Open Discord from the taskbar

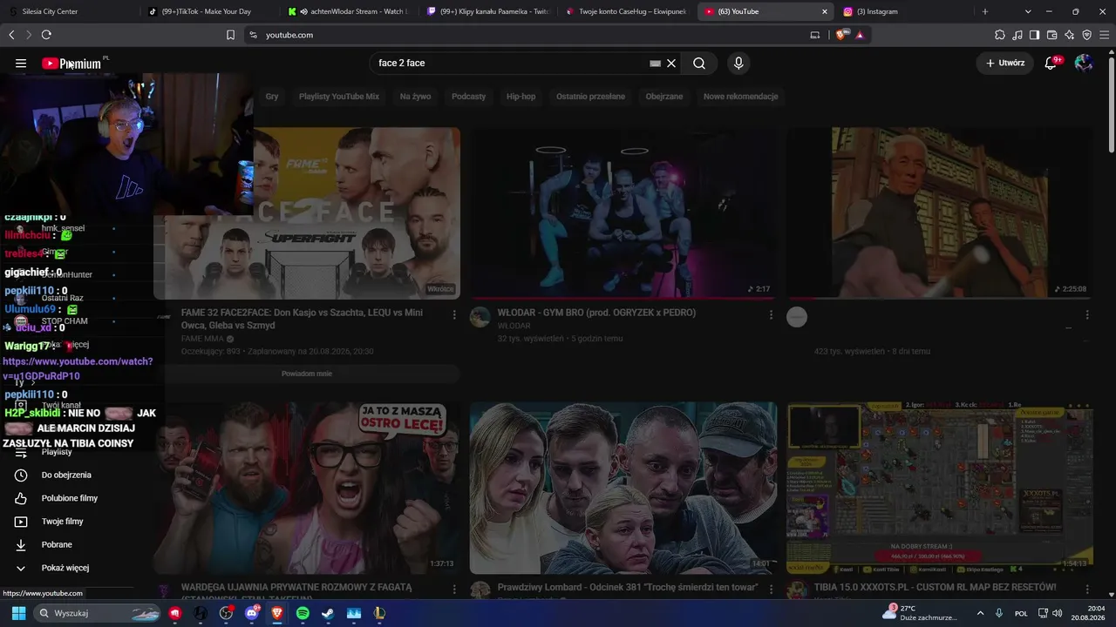pos(252,613)
